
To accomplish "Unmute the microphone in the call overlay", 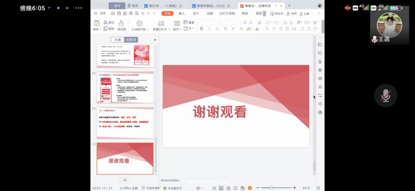I will (x=386, y=95).
